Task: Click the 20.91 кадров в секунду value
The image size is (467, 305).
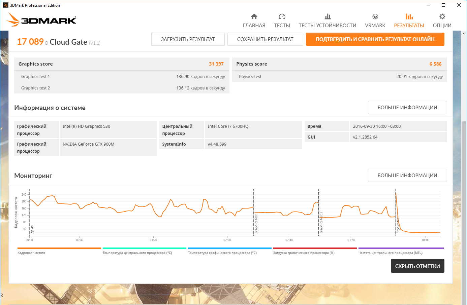Action: (419, 77)
